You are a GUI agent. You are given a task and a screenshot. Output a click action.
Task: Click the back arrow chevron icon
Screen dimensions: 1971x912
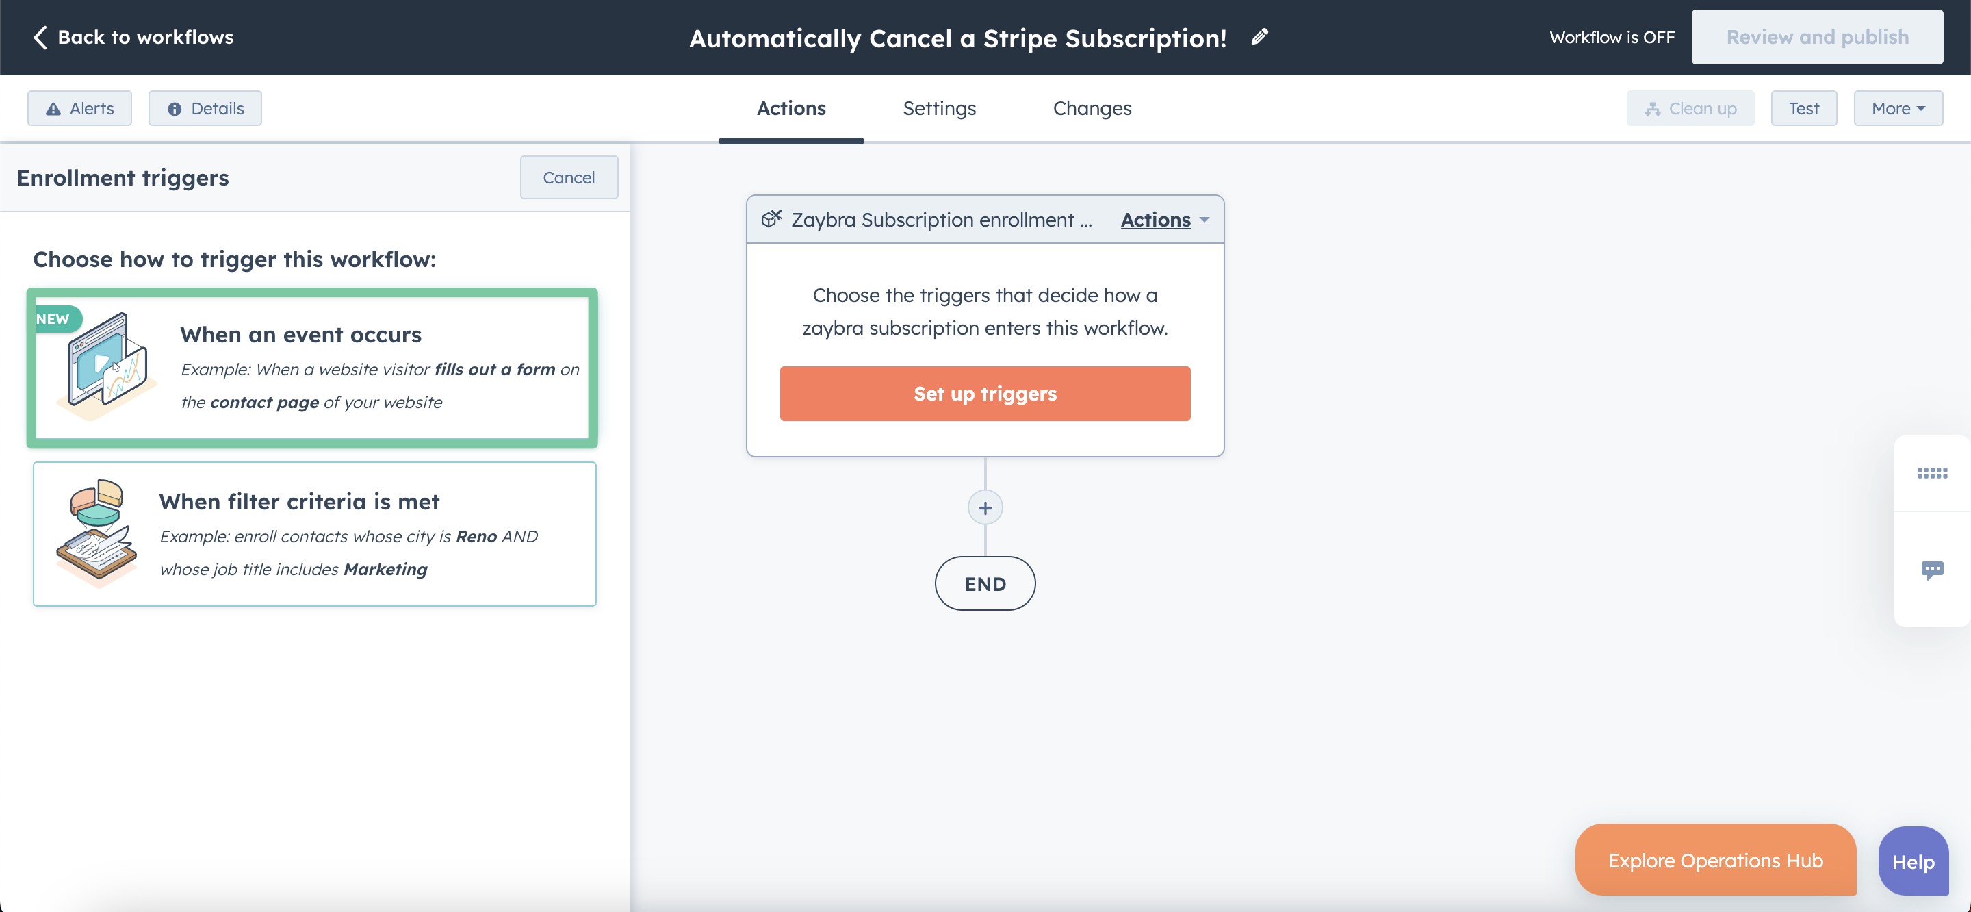pyautogui.click(x=40, y=37)
